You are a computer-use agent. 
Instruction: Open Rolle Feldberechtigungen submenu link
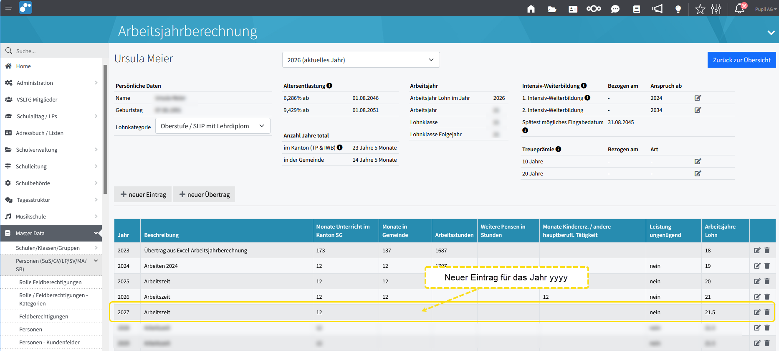[51, 282]
